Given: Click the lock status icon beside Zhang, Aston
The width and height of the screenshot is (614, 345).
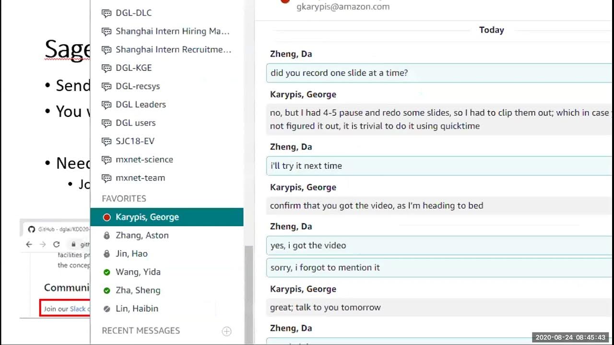Looking at the screenshot, I should click(106, 236).
